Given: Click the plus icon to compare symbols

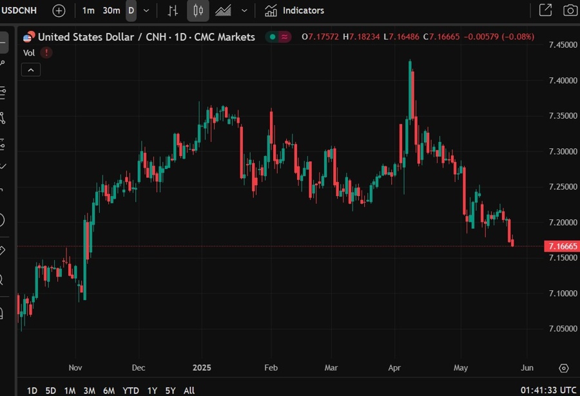Looking at the screenshot, I should coord(59,11).
